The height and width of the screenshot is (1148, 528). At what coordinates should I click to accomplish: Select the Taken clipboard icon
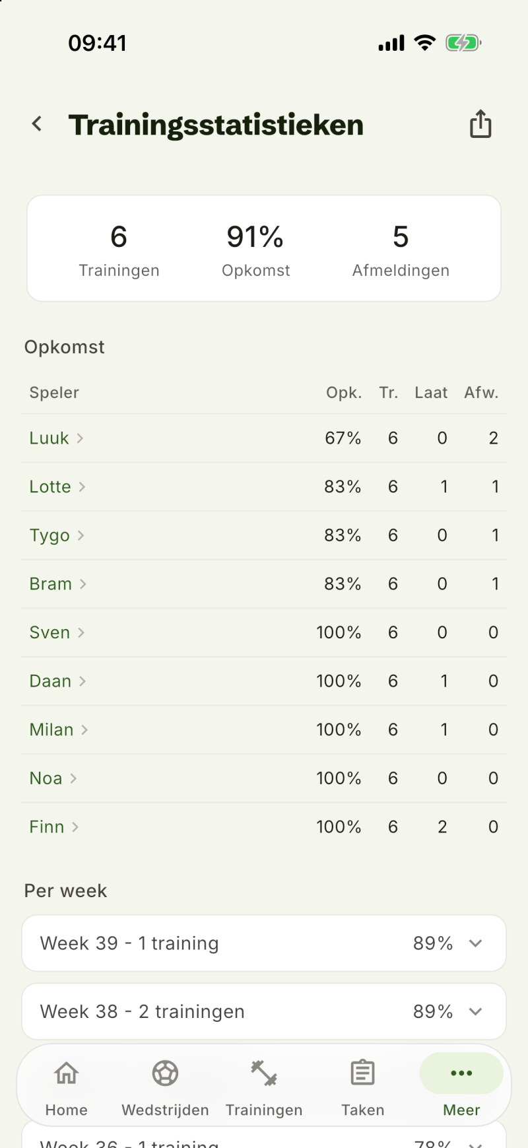click(362, 1073)
